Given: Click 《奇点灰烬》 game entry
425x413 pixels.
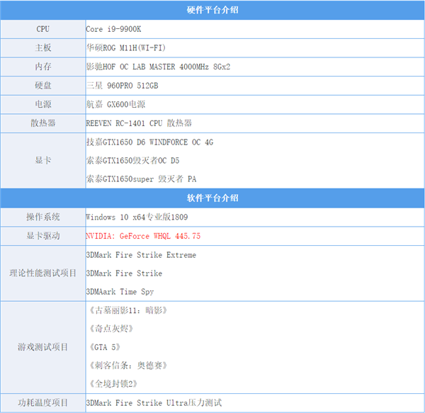Looking at the screenshot, I should pyautogui.click(x=111, y=329).
